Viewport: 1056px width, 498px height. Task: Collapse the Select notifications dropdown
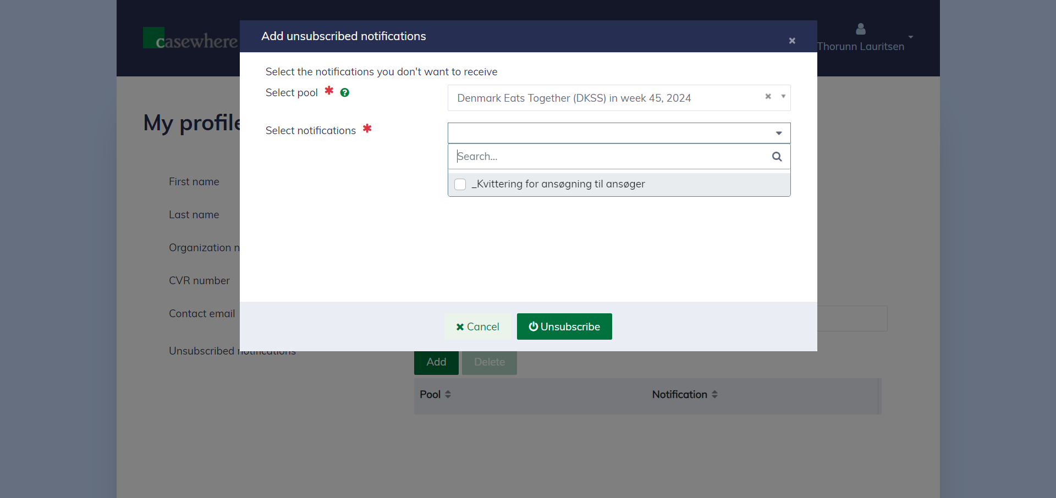tap(779, 133)
